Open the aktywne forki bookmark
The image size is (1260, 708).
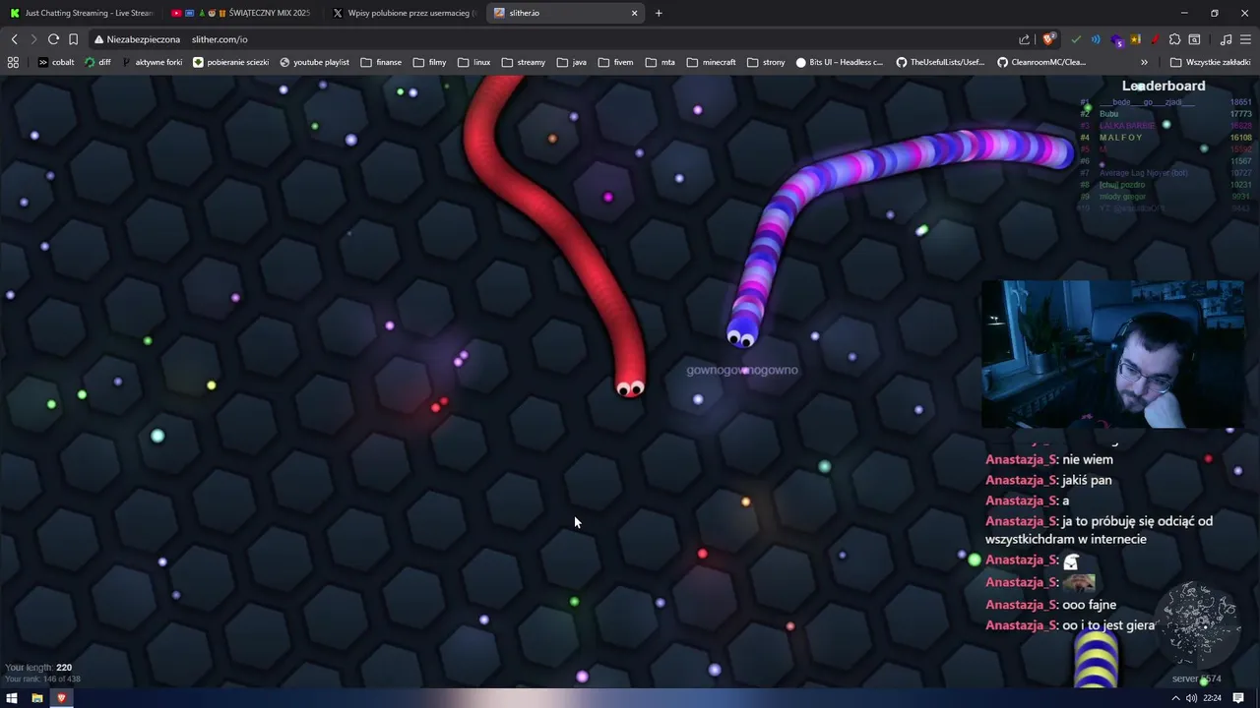[x=152, y=62]
